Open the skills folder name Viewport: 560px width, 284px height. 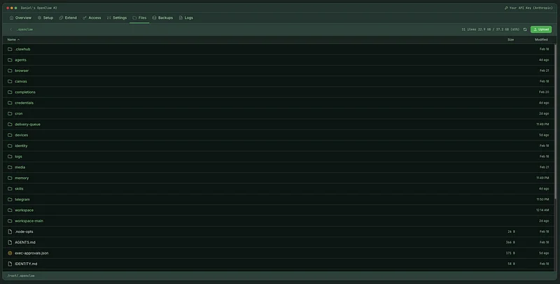pos(19,188)
